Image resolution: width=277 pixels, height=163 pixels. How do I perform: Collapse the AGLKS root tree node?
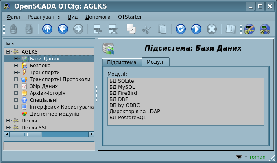(x=8, y=52)
